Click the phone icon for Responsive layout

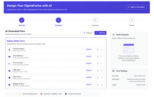(x=66, y=94)
